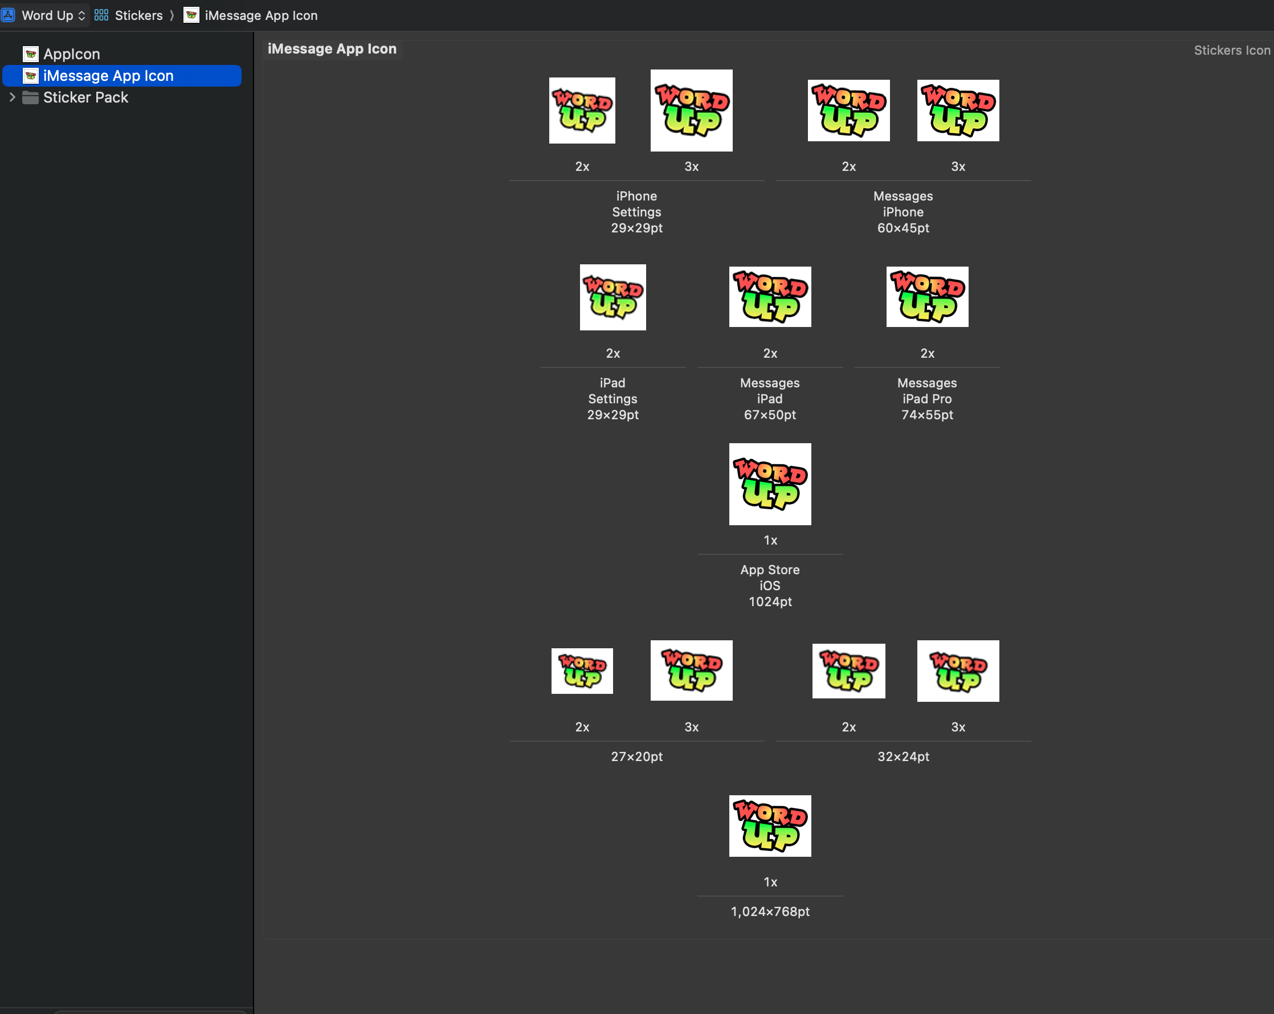Viewport: 1274px width, 1014px height.
Task: Select the iMessage App Icon sidebar item
Action: coord(108,76)
